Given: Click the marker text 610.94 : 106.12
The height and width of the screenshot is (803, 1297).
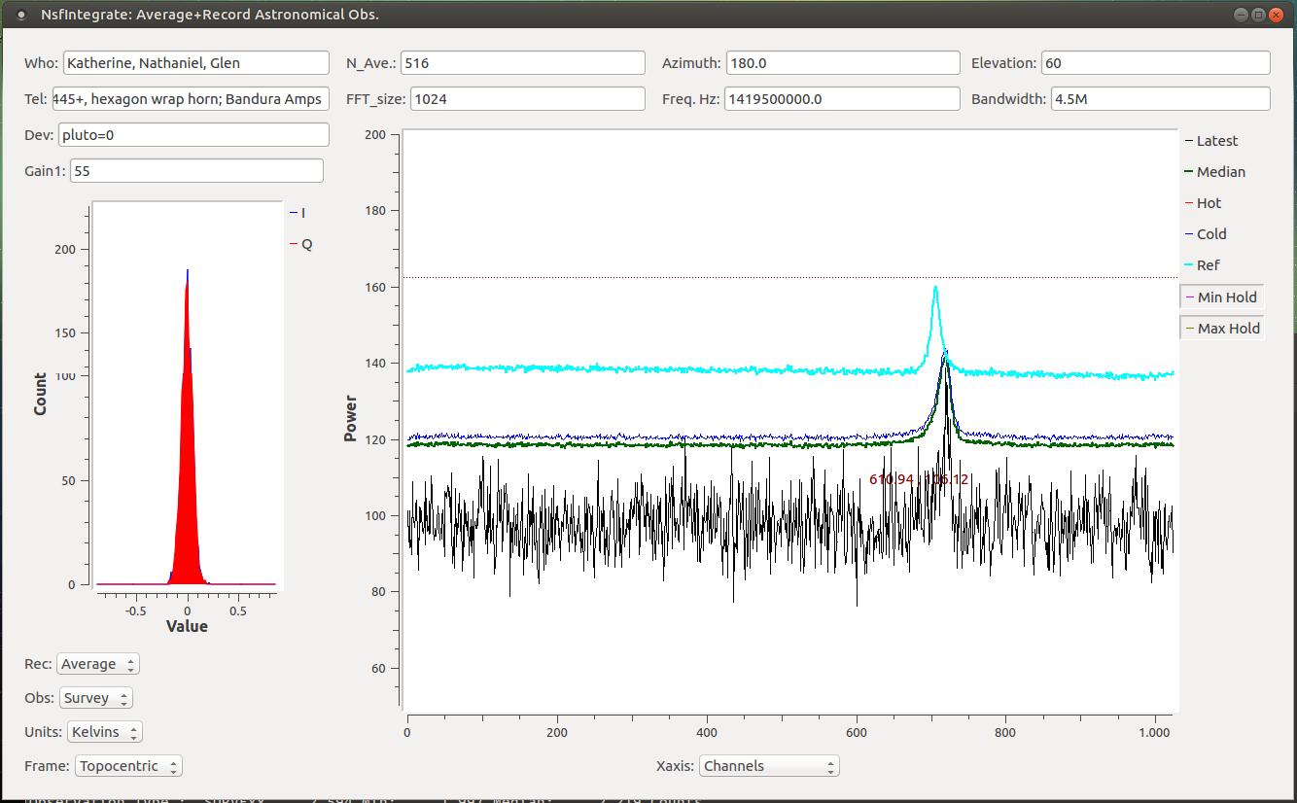Looking at the screenshot, I should 919,479.
